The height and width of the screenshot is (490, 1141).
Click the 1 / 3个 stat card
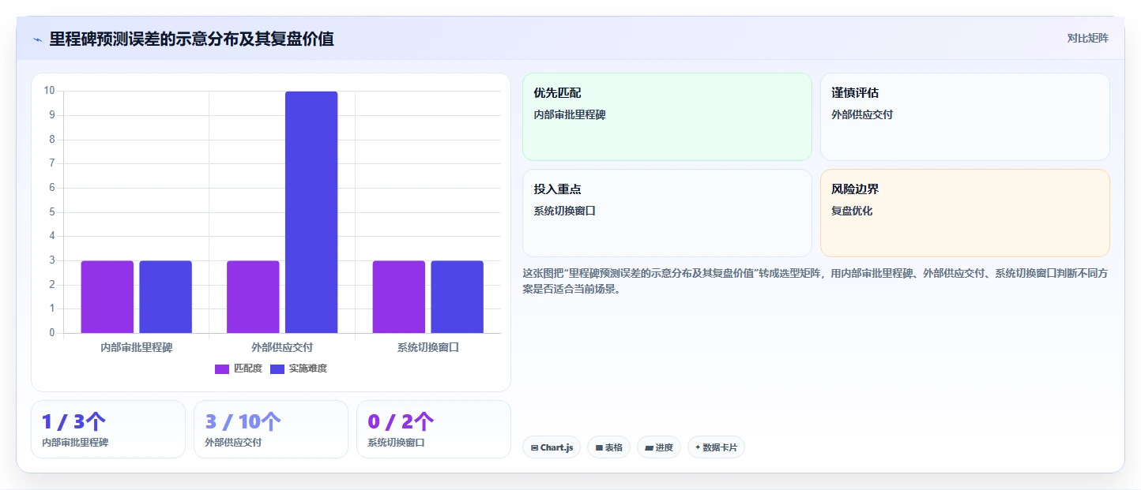point(108,429)
